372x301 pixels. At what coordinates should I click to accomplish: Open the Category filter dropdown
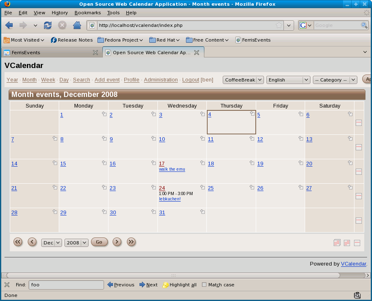pyautogui.click(x=335, y=80)
